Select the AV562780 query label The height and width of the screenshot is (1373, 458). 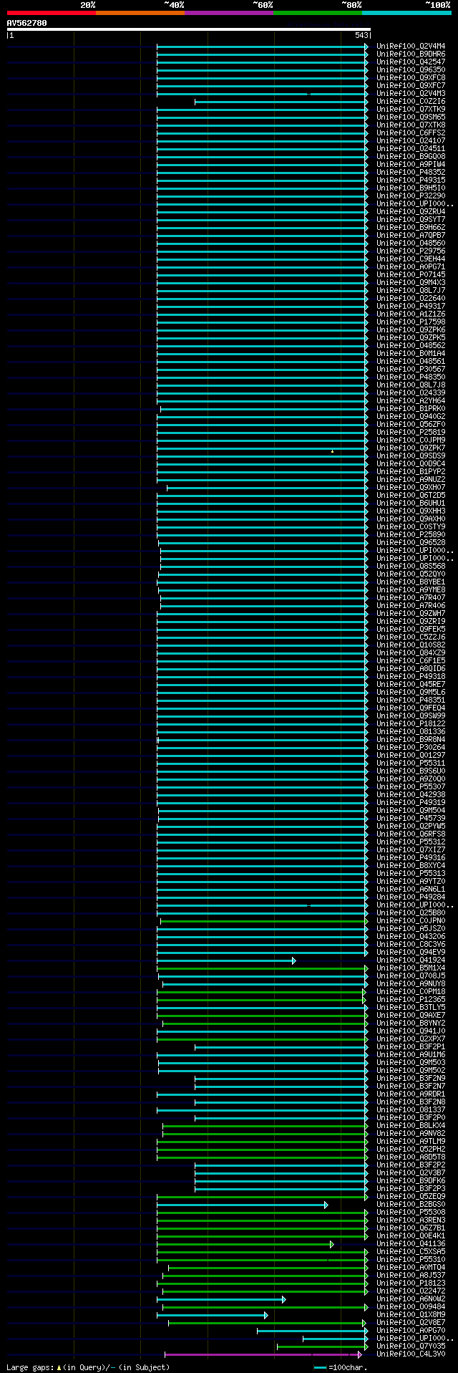(27, 23)
